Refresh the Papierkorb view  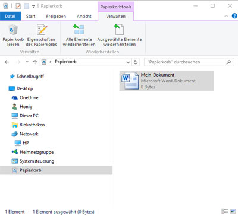136,62
